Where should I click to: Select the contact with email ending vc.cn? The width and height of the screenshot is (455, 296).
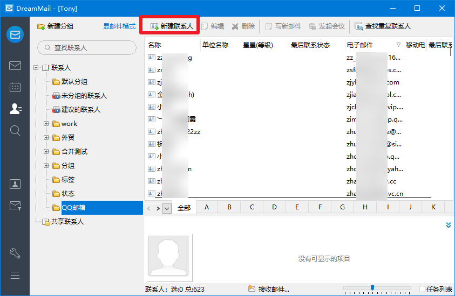point(298,194)
